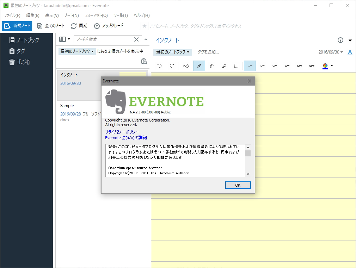Toggle the medium stroke width option
The height and width of the screenshot is (268, 356).
[275, 66]
